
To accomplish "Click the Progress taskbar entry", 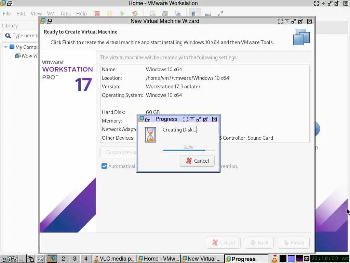I will click(246, 259).
